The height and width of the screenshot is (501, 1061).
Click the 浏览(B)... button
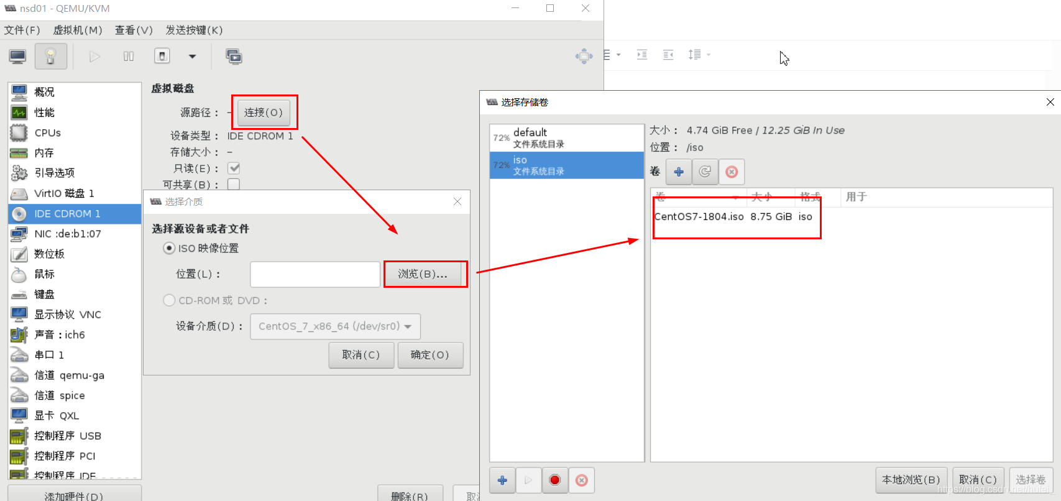click(423, 274)
